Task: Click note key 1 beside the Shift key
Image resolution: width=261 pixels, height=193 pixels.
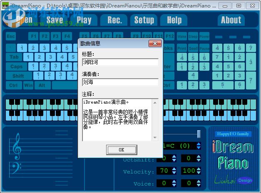Action: [x=38, y=76]
